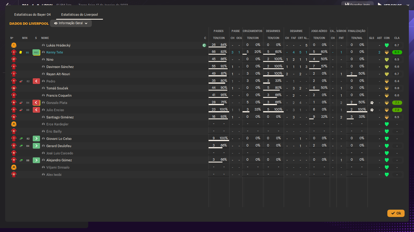Click the FINALIZAÇÃO column group header

click(x=357, y=31)
